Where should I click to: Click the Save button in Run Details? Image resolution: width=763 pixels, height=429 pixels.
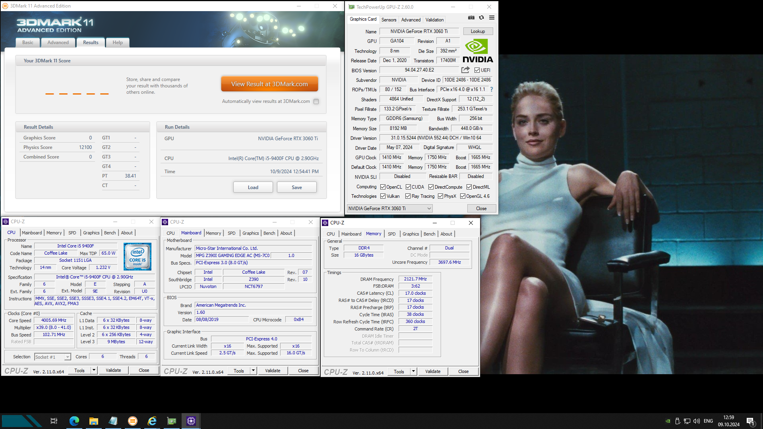click(x=297, y=187)
